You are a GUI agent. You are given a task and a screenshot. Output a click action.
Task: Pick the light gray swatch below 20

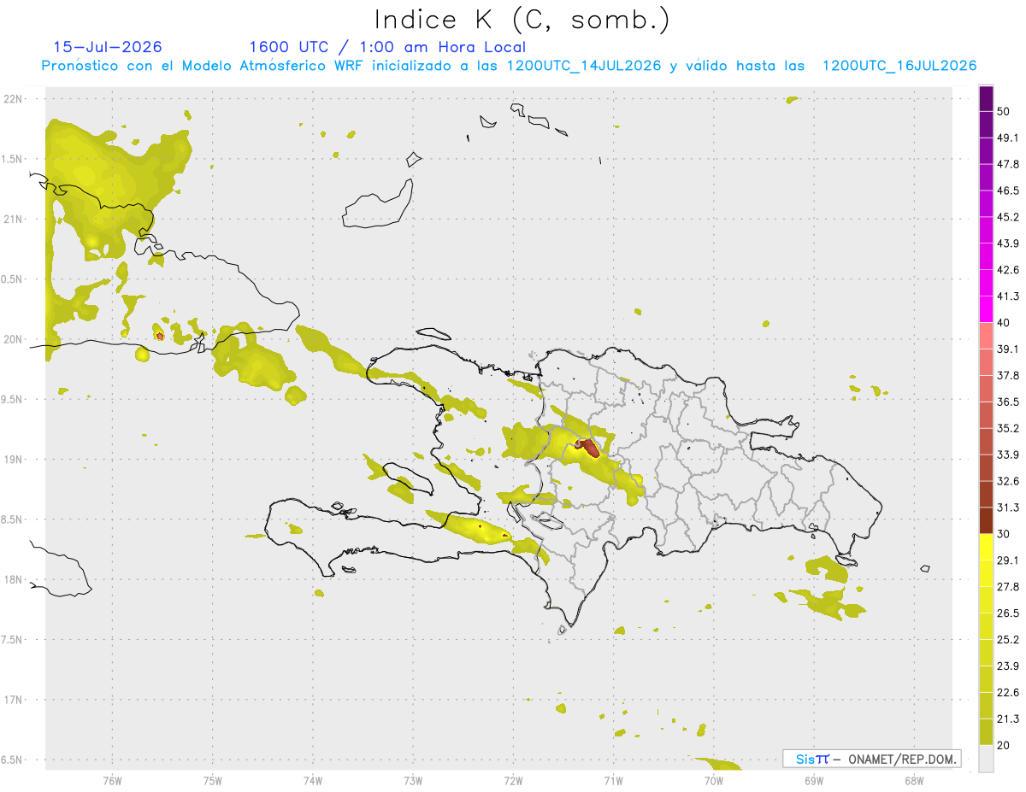(x=986, y=758)
